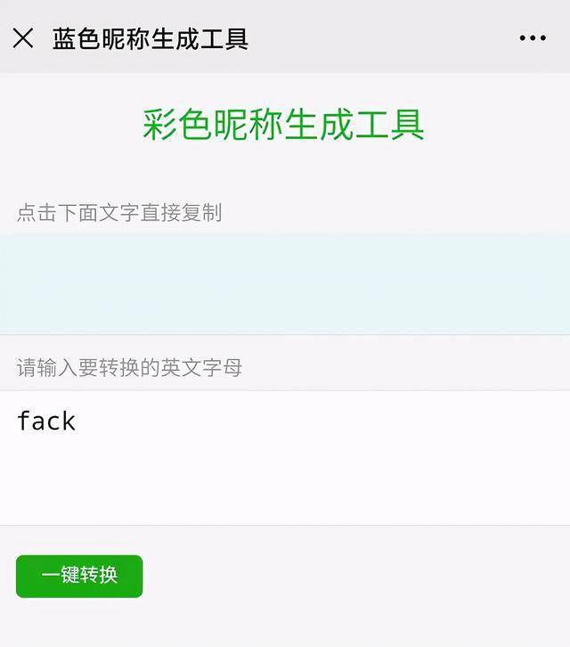Select the character 彩 in the green heading
This screenshot has width=570, height=647.
click(159, 125)
